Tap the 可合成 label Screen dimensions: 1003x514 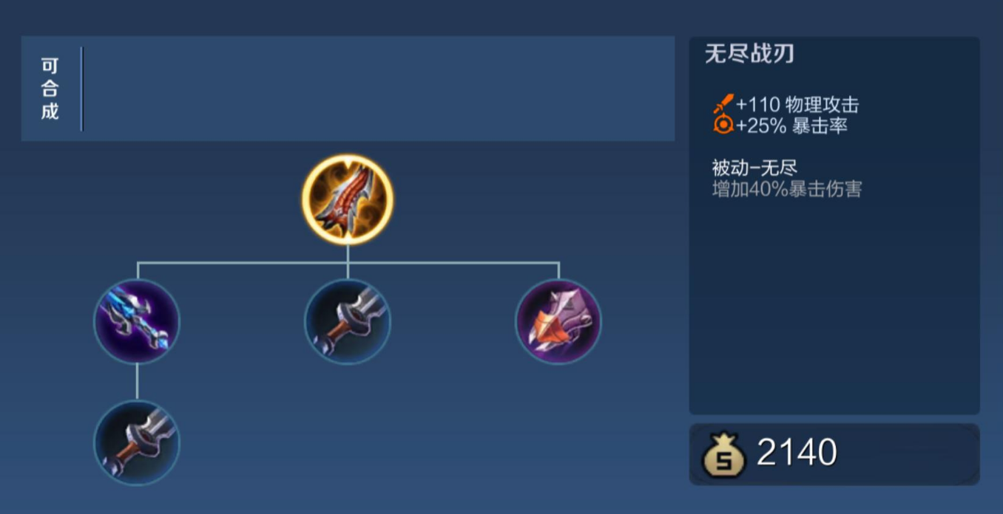point(50,89)
